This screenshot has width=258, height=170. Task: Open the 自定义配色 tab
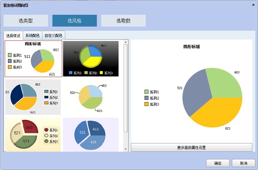click(x=53, y=36)
